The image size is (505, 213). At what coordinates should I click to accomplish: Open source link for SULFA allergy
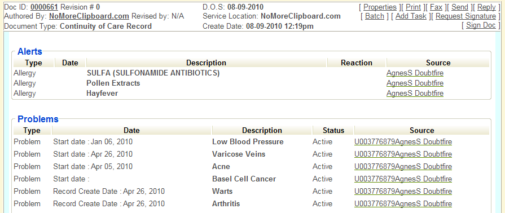415,73
